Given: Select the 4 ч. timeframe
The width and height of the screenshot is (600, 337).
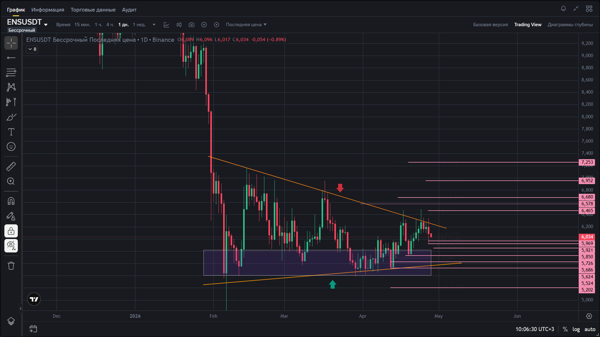Looking at the screenshot, I should pos(110,25).
